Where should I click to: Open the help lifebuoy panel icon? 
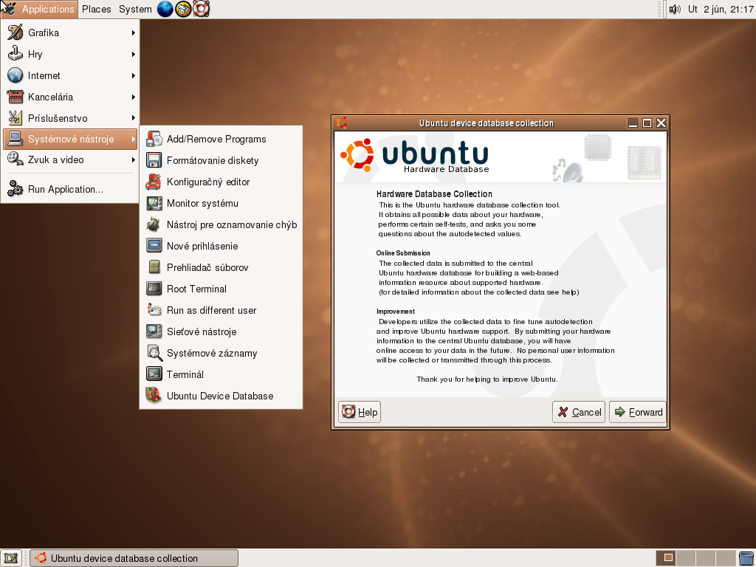coord(201,9)
